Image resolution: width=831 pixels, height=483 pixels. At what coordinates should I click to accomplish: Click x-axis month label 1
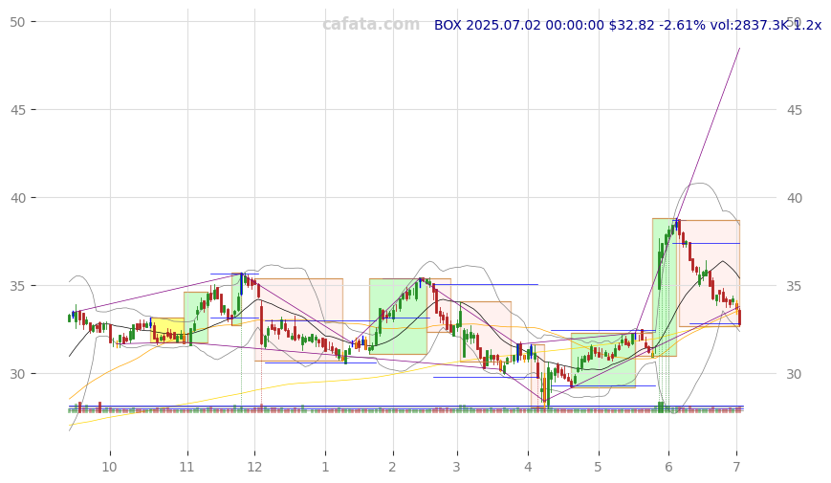coord(325,467)
